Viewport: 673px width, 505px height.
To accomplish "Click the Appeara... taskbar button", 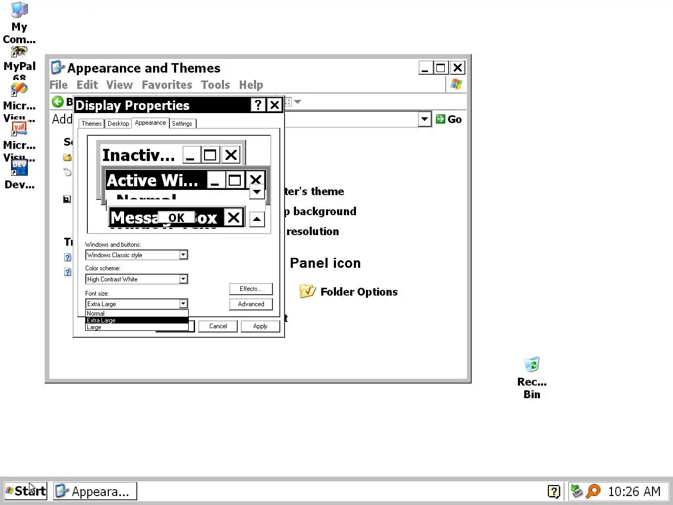I will pyautogui.click(x=95, y=491).
